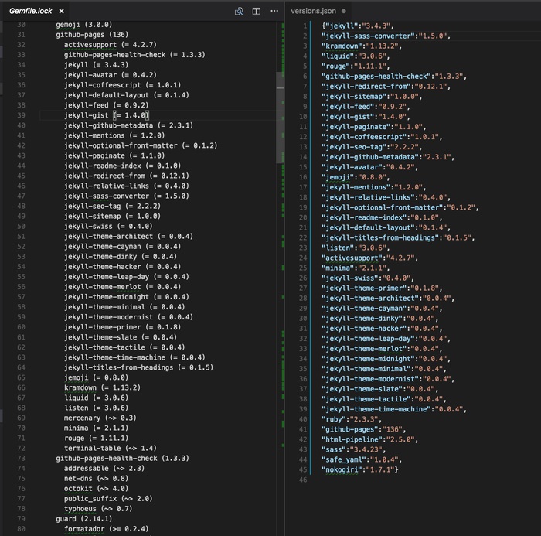The height and width of the screenshot is (536, 541).
Task: Click "formatador (>= 0.2.4)" line
Action: [x=107, y=529]
